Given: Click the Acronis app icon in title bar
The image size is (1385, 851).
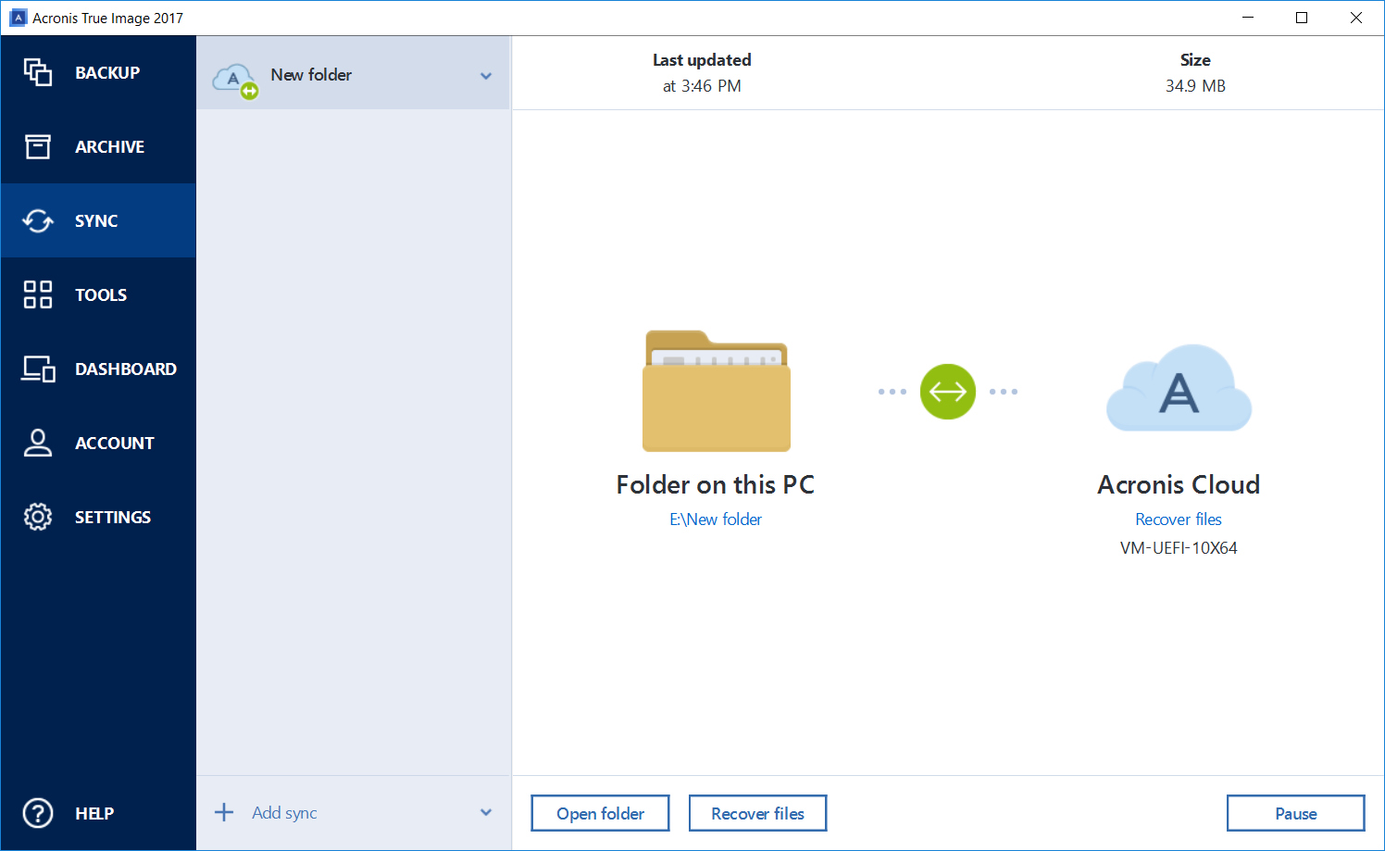Looking at the screenshot, I should click(18, 18).
